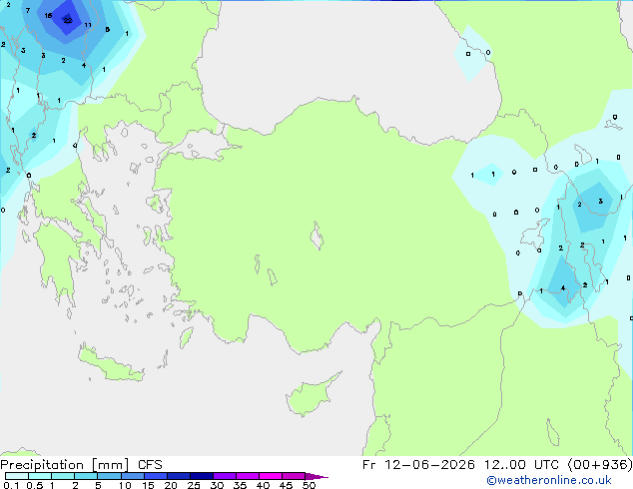Image resolution: width=633 pixels, height=489 pixels.
Task: Pick the legend swatch between 2 and 5 mm
Action: [x=86, y=476]
